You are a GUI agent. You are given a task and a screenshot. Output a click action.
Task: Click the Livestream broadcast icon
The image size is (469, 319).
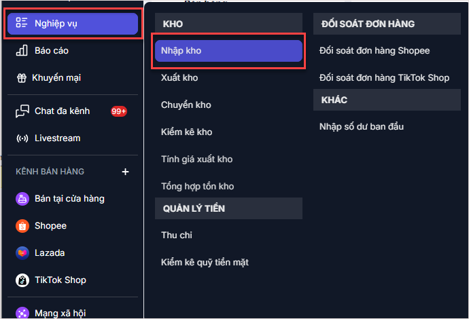(22, 138)
